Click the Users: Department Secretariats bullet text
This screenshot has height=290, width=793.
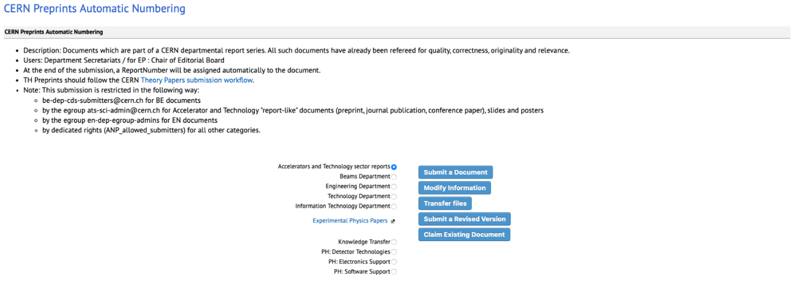click(x=124, y=60)
